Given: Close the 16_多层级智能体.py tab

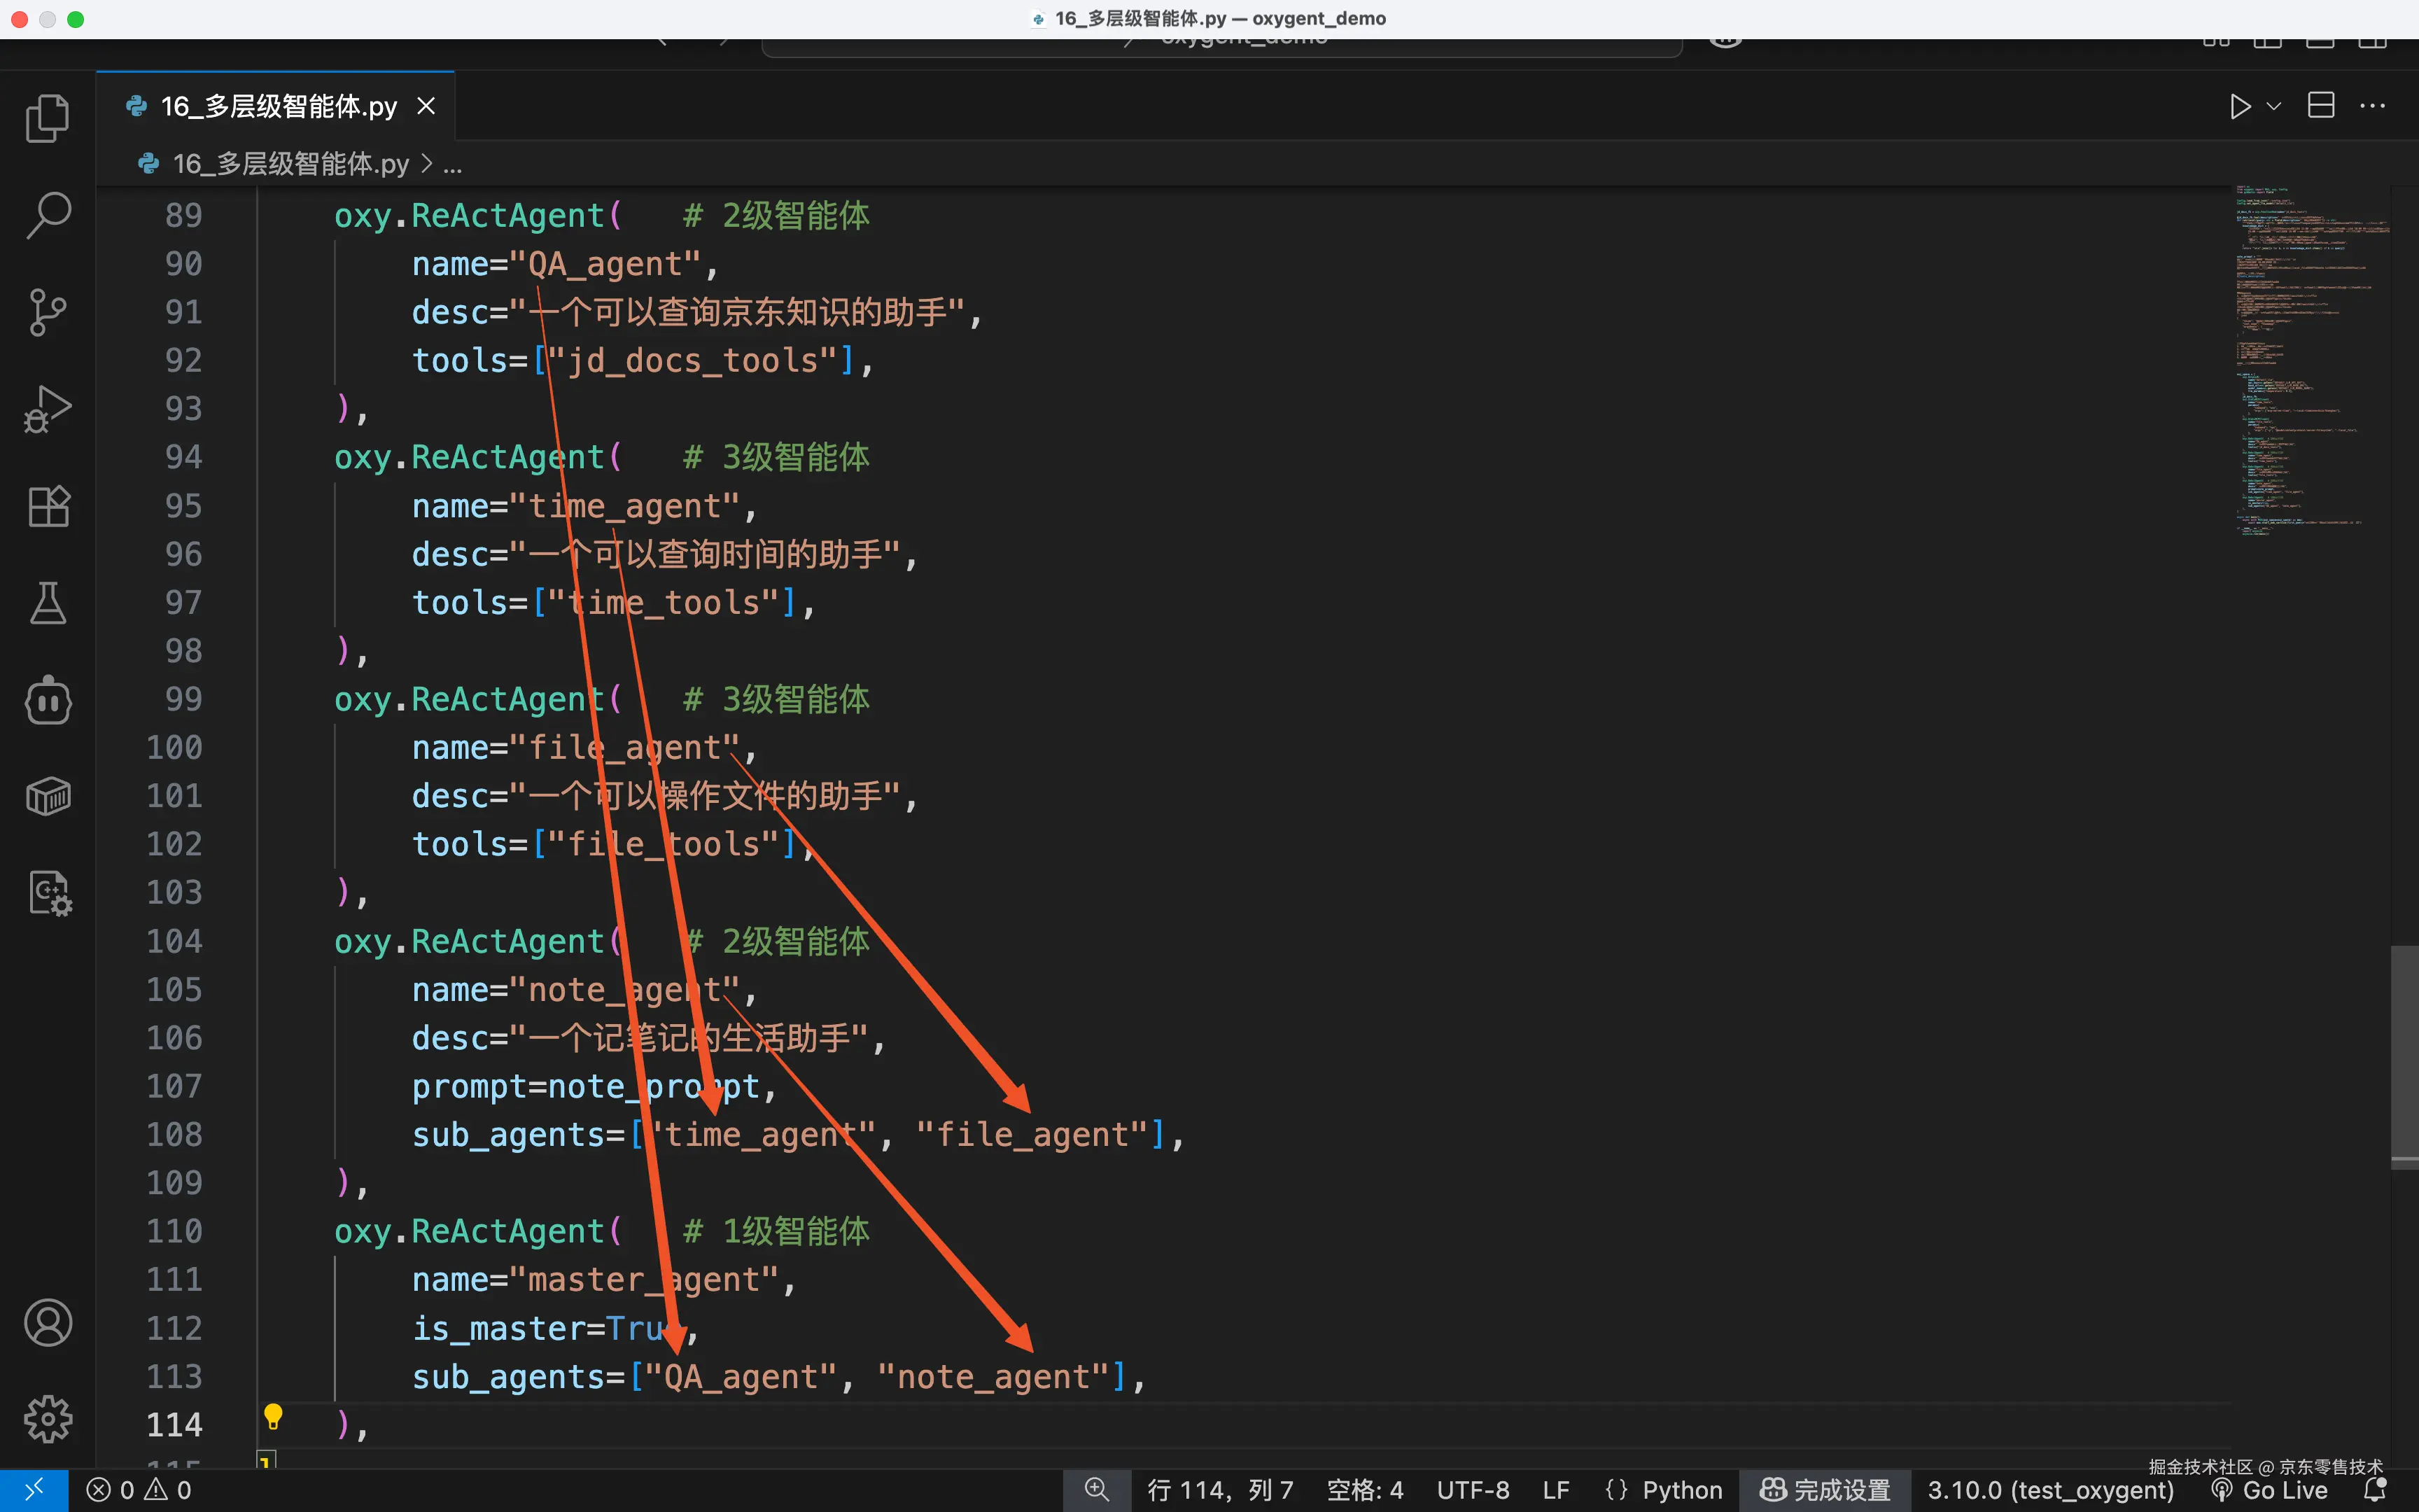Looking at the screenshot, I should 426,106.
